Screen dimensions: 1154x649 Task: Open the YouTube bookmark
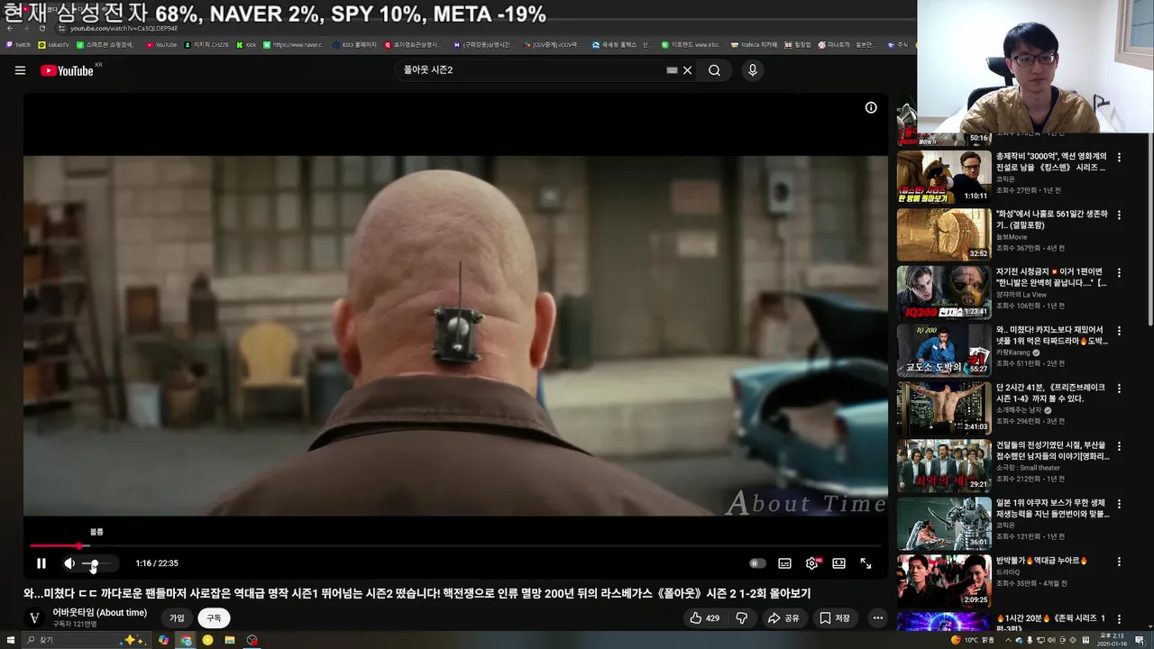pos(161,44)
